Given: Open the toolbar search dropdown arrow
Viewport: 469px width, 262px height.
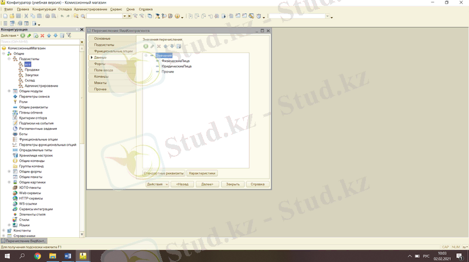Looking at the screenshot, I should tap(124, 16).
